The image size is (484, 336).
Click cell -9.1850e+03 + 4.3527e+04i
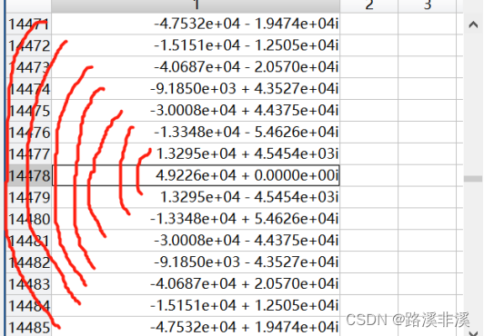[x=196, y=89]
